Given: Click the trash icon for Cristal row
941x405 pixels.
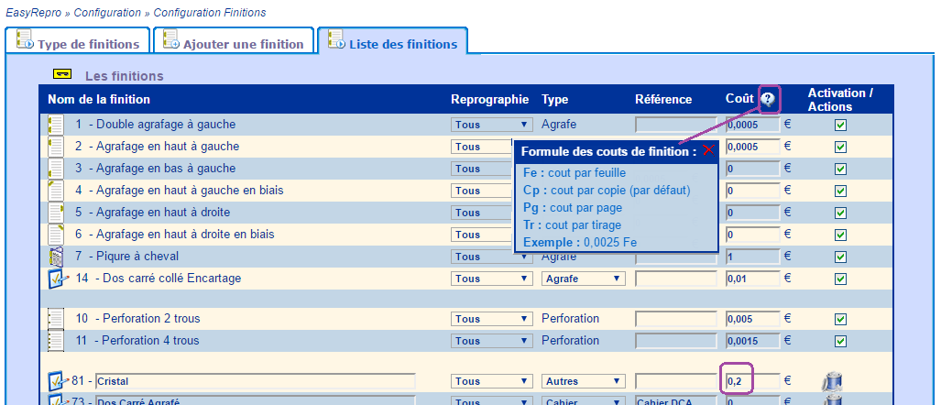Looking at the screenshot, I should [833, 381].
